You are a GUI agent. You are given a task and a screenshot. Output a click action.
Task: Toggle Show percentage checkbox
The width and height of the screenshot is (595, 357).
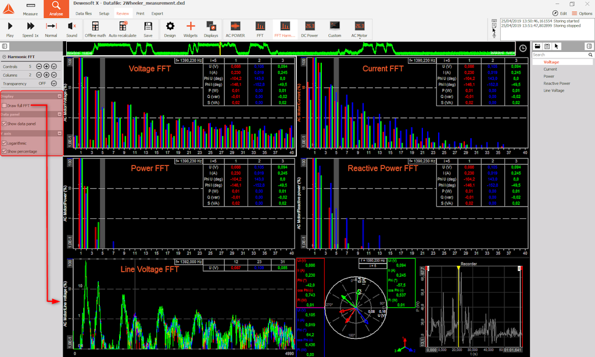[4, 151]
